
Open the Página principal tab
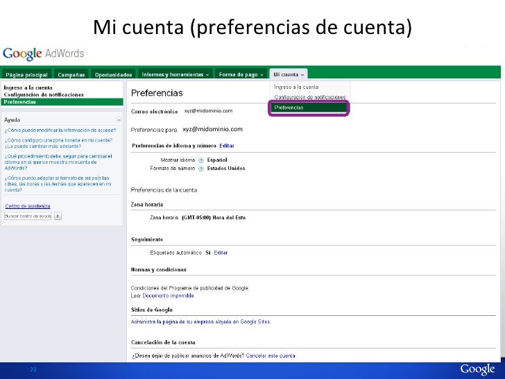pyautogui.click(x=26, y=74)
